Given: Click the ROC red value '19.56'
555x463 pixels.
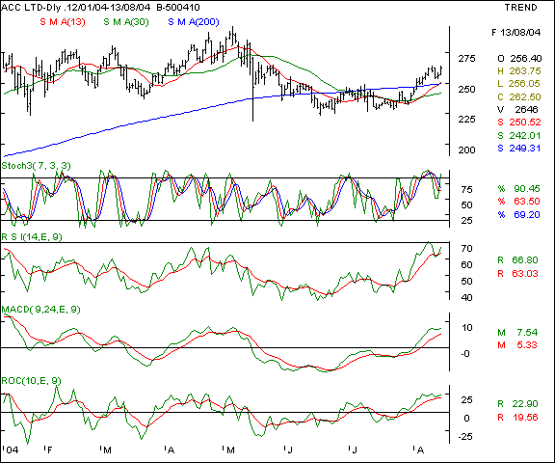Looking at the screenshot, I should [525, 418].
